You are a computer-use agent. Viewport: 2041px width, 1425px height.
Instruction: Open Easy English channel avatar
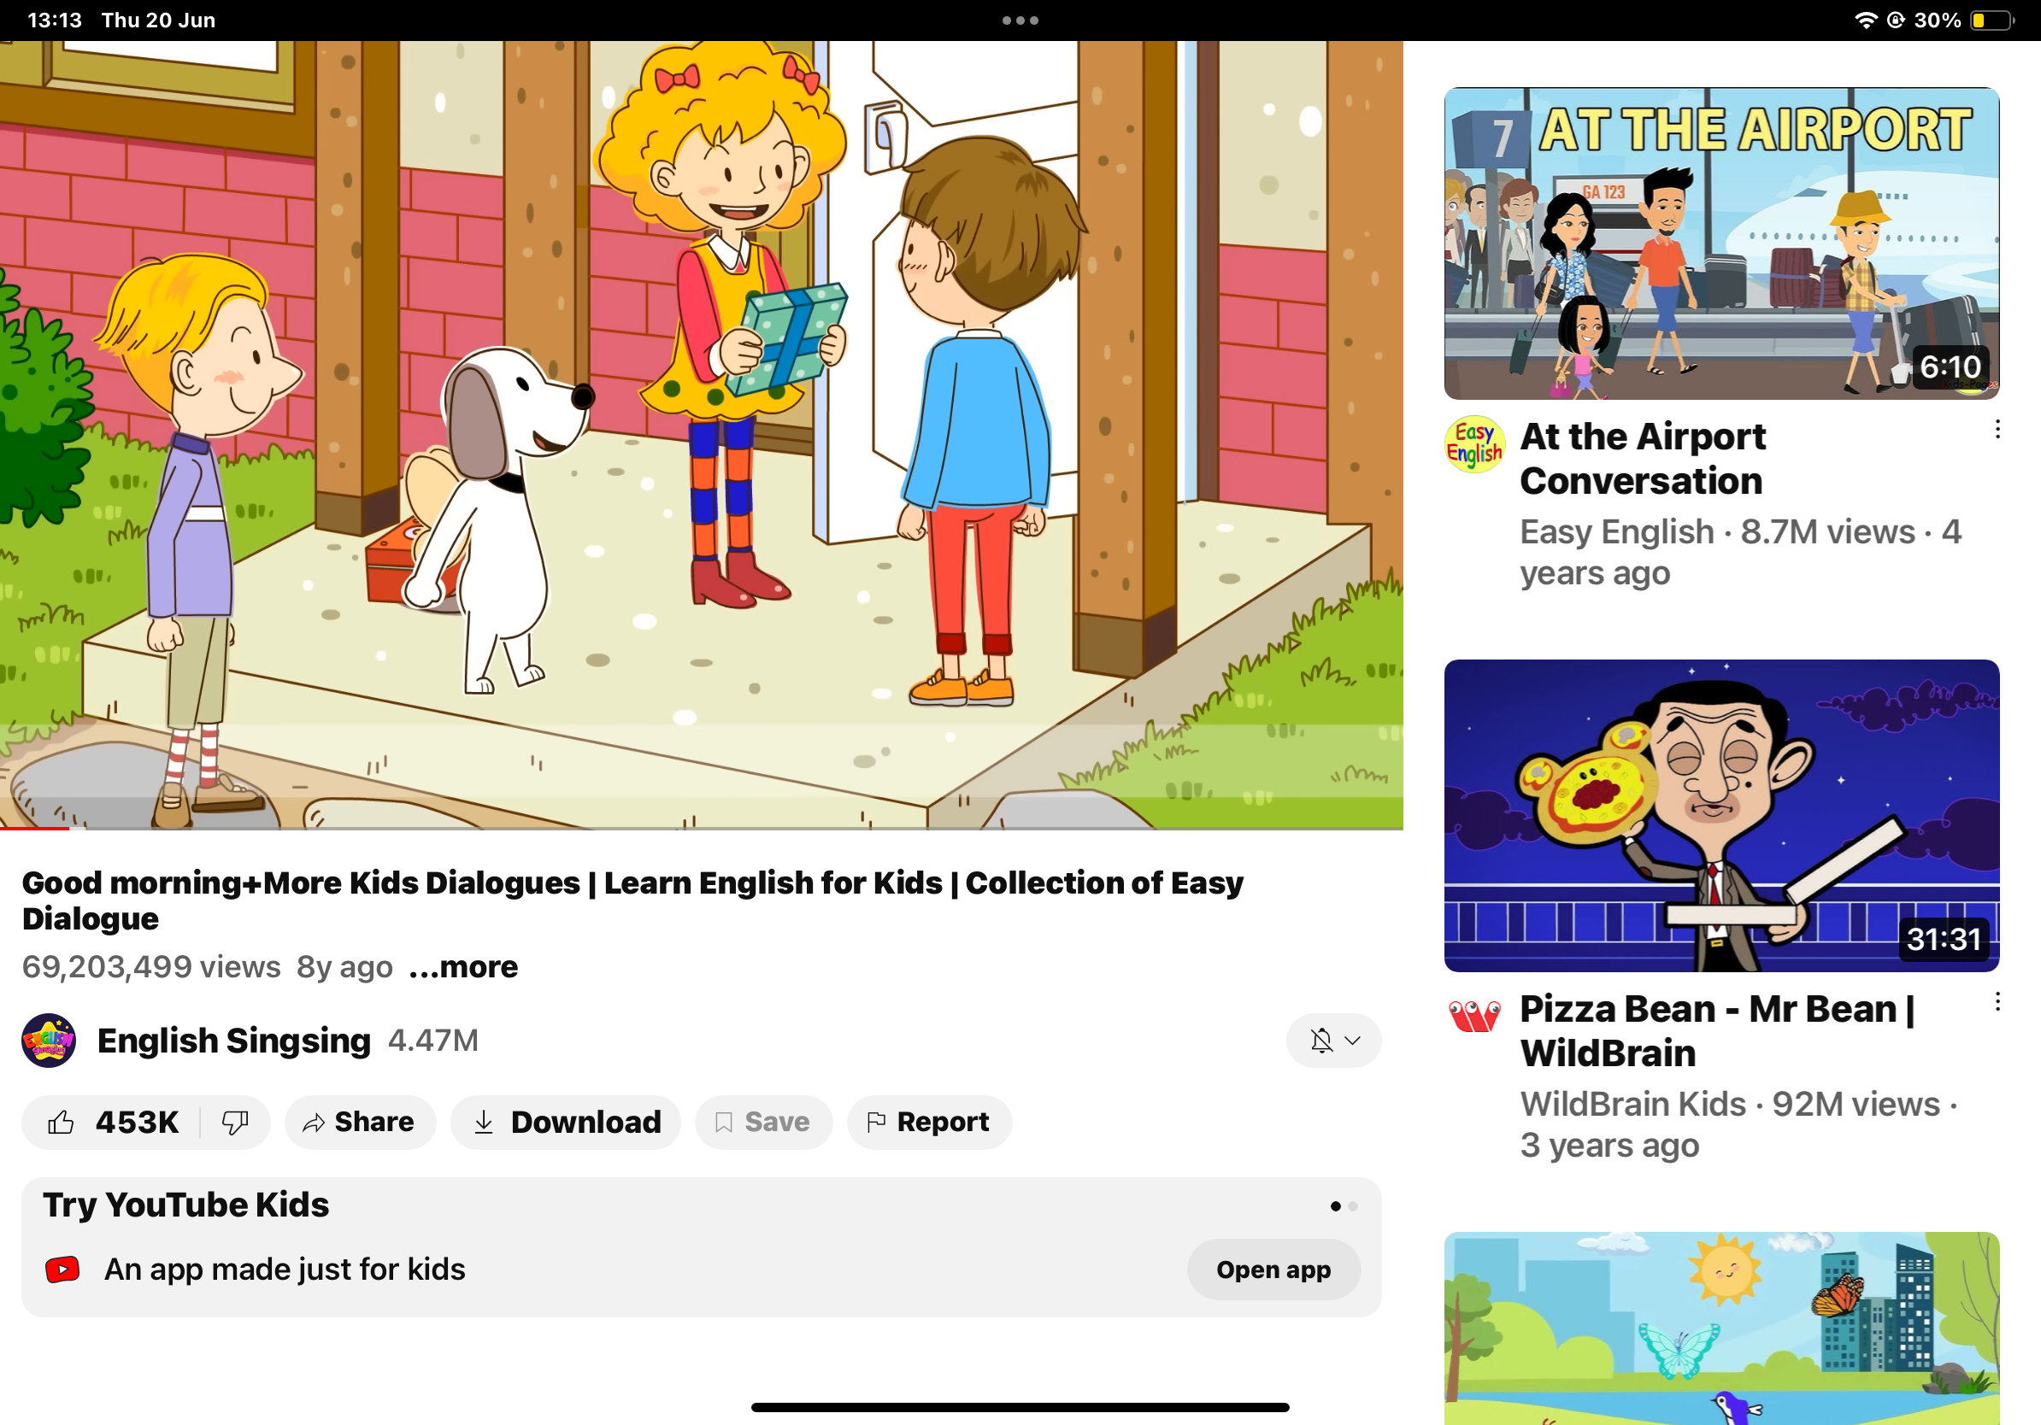pyautogui.click(x=1473, y=444)
